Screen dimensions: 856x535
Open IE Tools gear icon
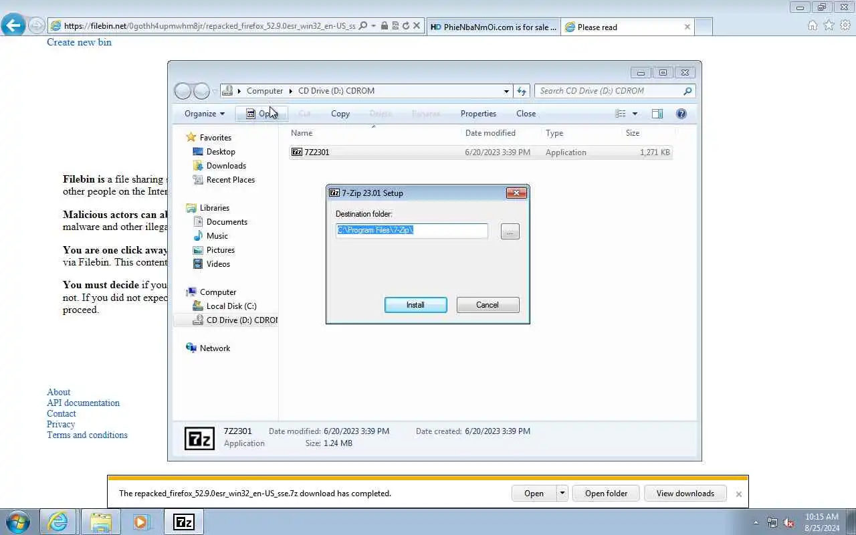coord(845,25)
